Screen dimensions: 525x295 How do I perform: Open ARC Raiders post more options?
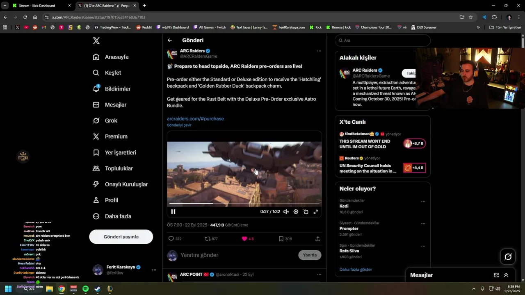319,51
